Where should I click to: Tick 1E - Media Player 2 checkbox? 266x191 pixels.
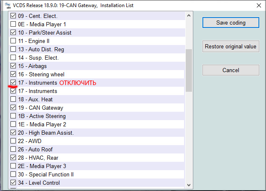tap(13, 124)
